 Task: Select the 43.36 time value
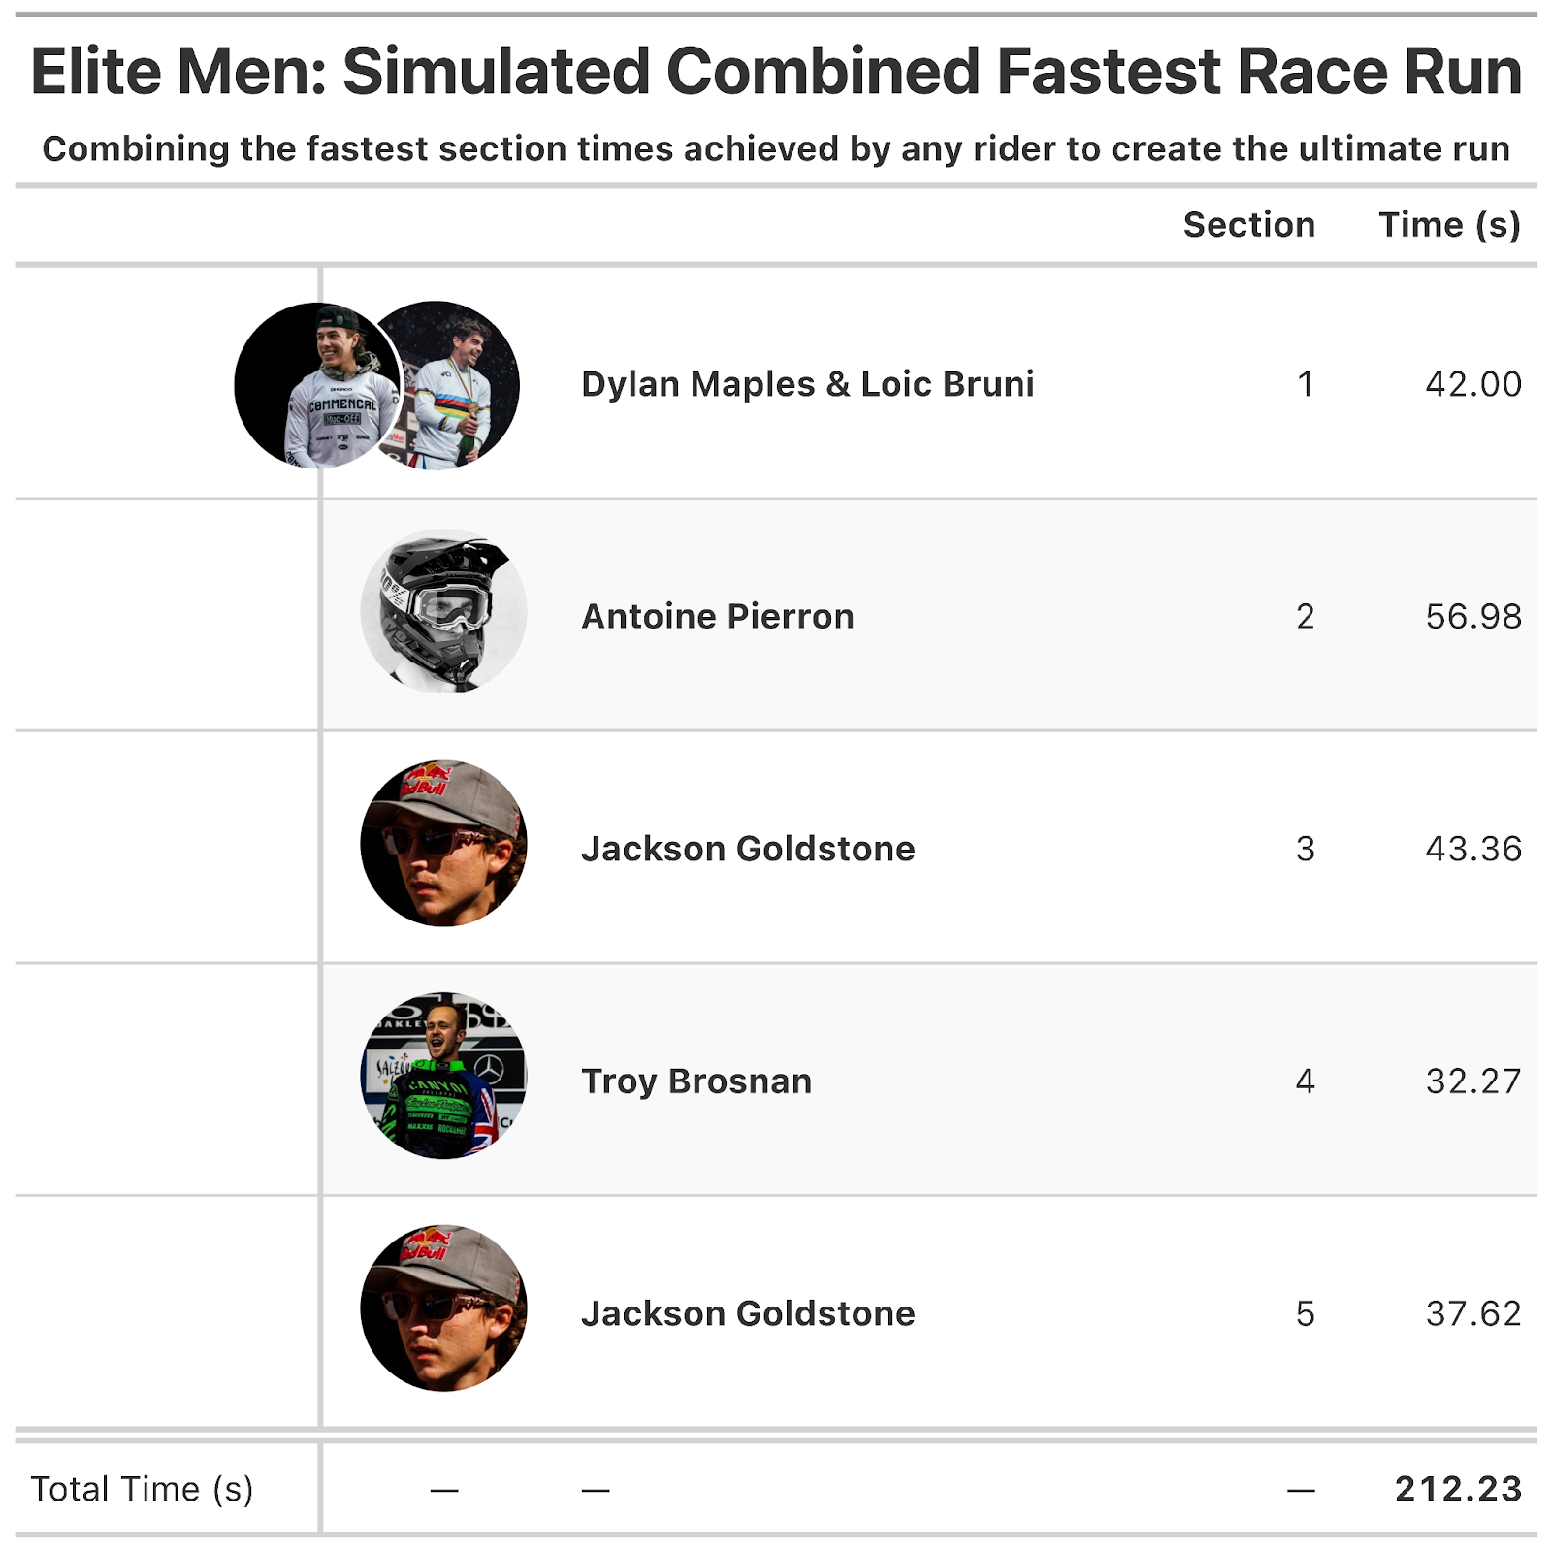(x=1472, y=849)
